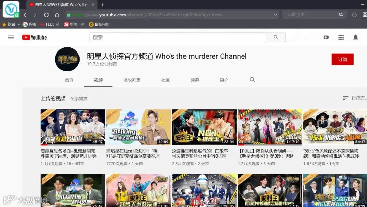Image resolution: width=367 pixels, height=207 pixels.
Task: Click the channel avatar logo
Action: coord(67,59)
